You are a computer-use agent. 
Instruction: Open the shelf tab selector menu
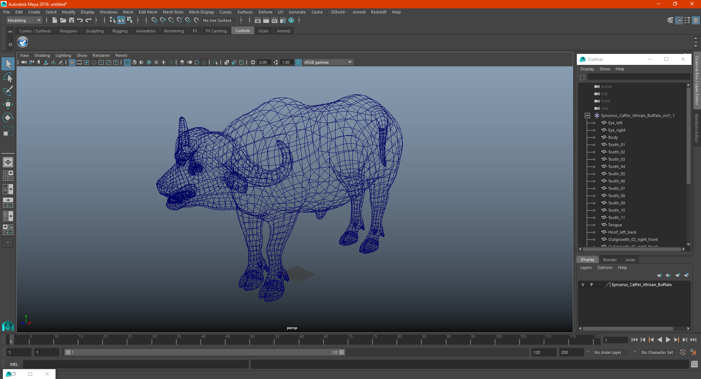(x=10, y=32)
